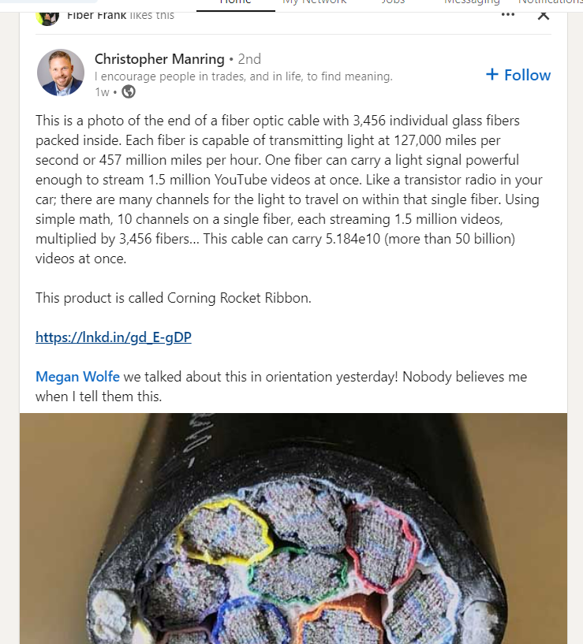Open the Messaging tab
The width and height of the screenshot is (583, 644).
tap(472, 2)
